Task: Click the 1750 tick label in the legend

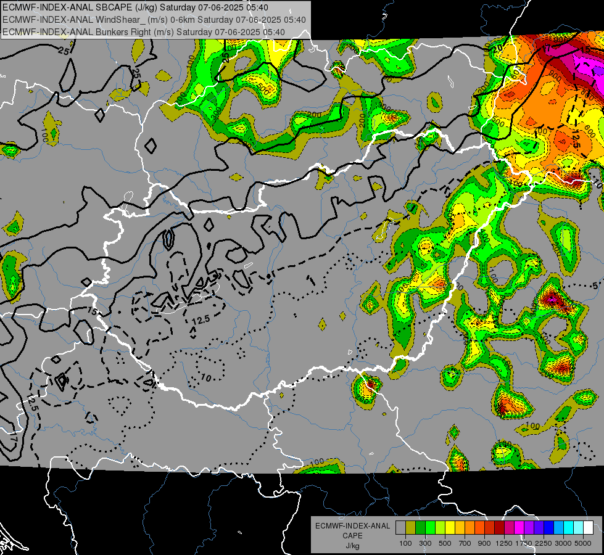Action: coord(524,543)
